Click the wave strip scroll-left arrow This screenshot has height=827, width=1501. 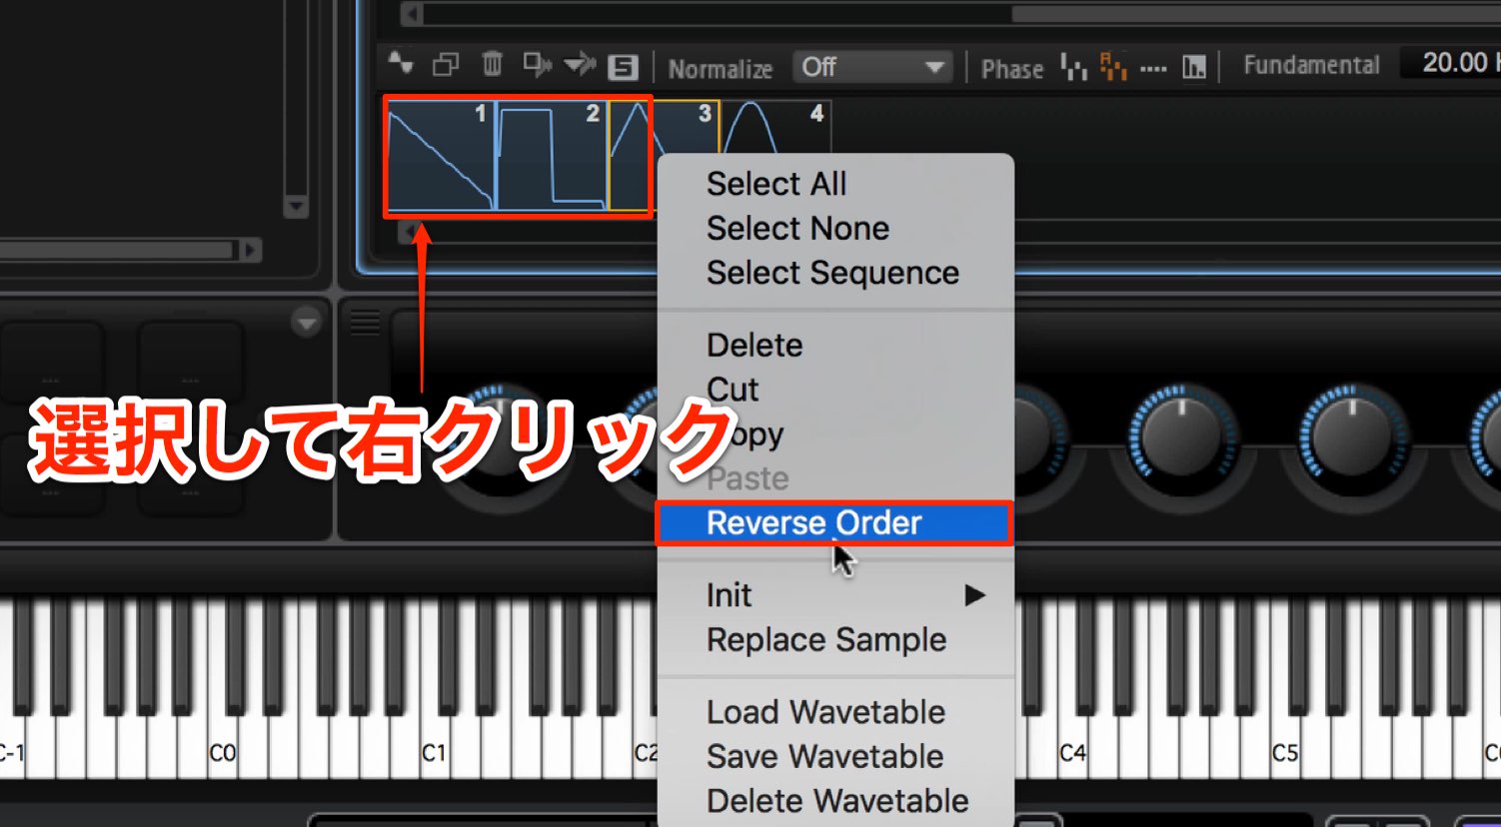(409, 233)
